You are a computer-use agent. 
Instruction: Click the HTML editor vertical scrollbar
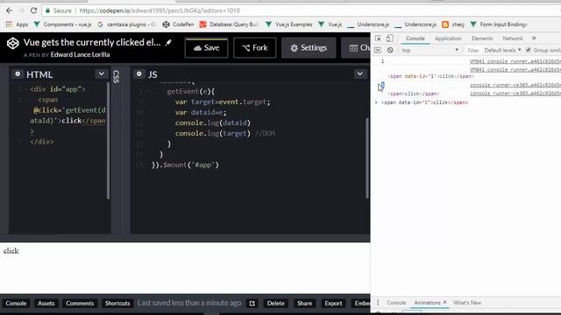(108, 140)
